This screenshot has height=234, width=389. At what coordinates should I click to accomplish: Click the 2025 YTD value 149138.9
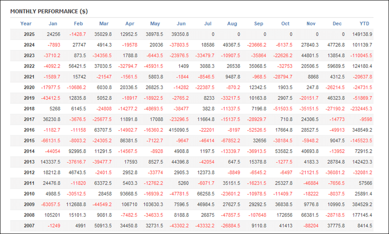tap(362, 34)
